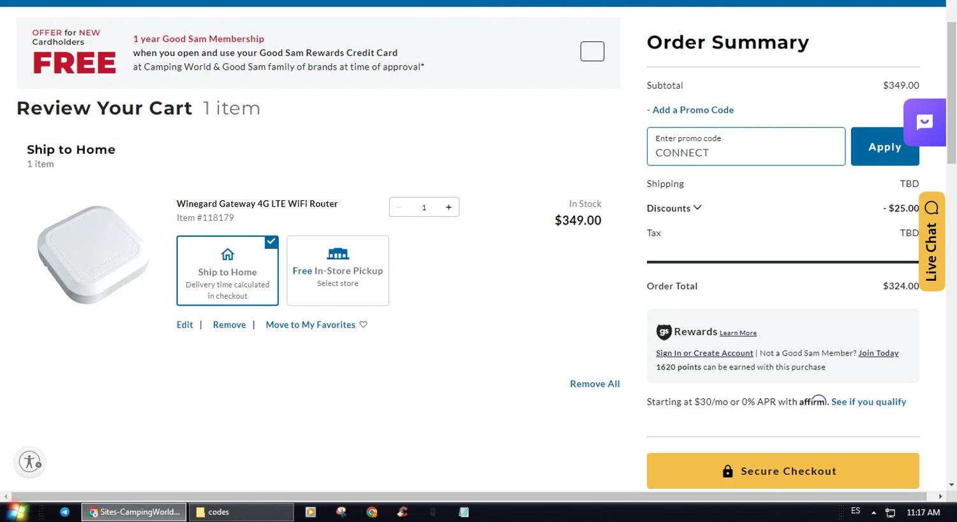Click the 1 year Good Sam Membership text
The width and height of the screenshot is (957, 522).
point(198,39)
